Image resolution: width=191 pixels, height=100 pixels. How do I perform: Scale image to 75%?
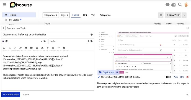pos(175,77)
